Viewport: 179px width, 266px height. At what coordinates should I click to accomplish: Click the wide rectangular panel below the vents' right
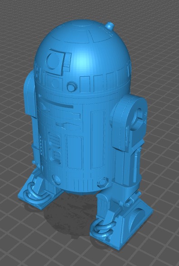pos(74,153)
